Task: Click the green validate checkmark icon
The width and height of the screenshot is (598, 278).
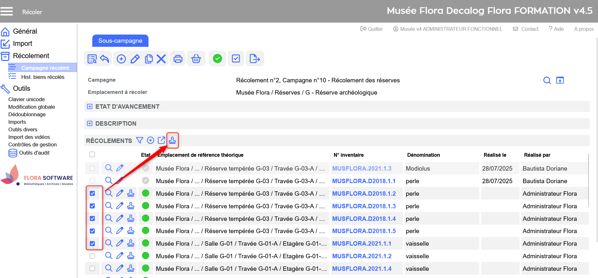Action: [x=217, y=59]
